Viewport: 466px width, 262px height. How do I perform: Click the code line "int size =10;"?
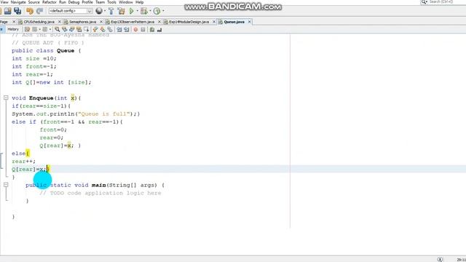coord(34,58)
